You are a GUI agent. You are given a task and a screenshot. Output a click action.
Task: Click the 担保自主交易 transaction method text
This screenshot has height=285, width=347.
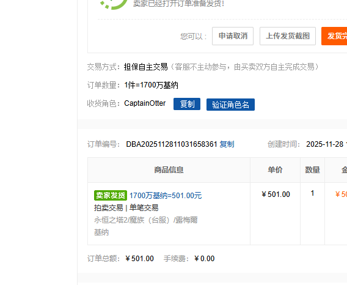(146, 67)
